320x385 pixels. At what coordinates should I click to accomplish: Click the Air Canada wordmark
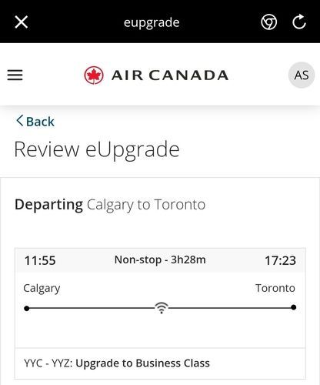170,75
